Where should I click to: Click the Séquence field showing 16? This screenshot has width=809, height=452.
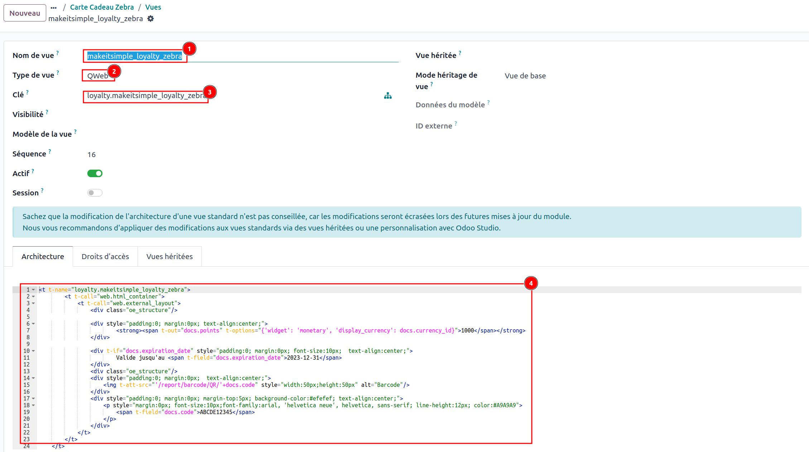click(x=92, y=155)
